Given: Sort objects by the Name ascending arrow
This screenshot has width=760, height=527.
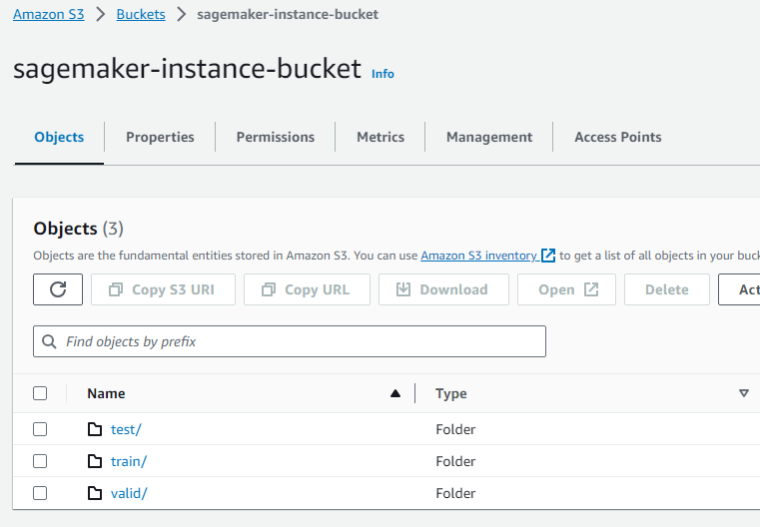Looking at the screenshot, I should tap(395, 393).
